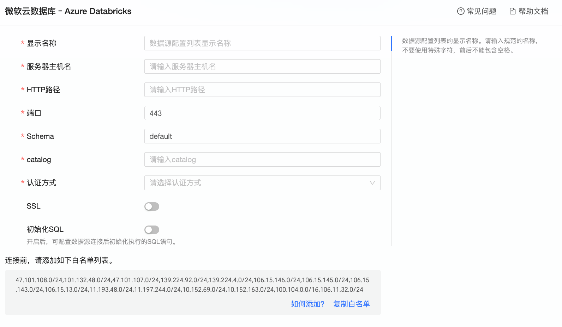Enable the SSL toggle switch

[152, 206]
